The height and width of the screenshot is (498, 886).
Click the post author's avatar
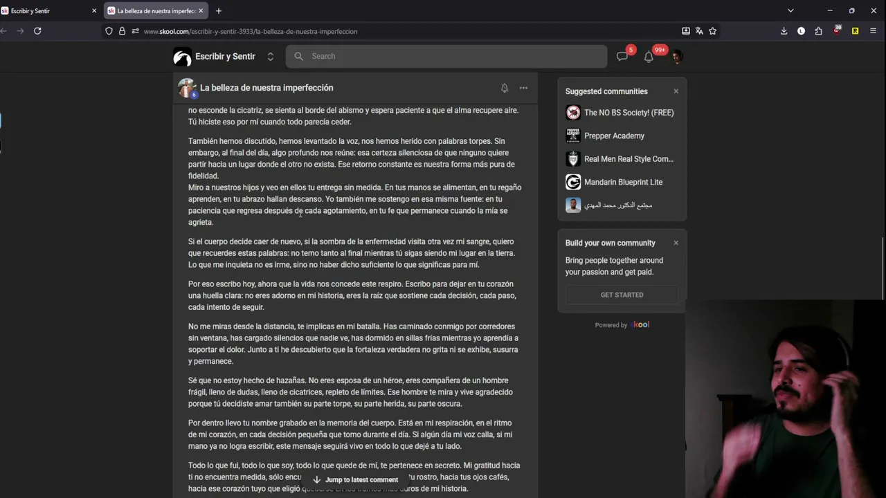pyautogui.click(x=187, y=88)
